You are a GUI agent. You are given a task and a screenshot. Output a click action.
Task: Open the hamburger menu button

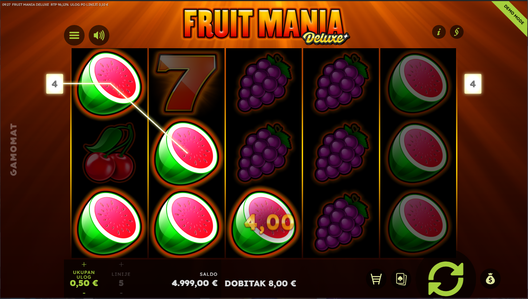click(x=74, y=35)
